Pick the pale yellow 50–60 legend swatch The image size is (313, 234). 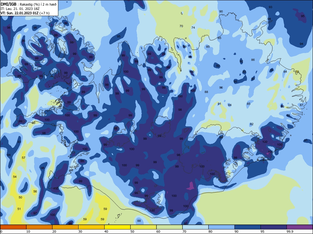[x=143, y=227]
